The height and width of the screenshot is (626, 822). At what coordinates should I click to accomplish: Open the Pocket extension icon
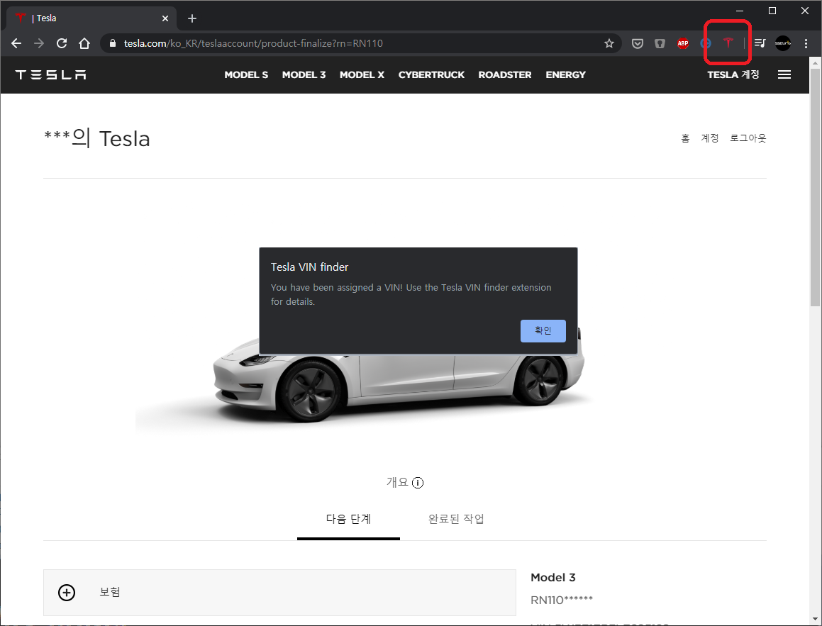(638, 43)
